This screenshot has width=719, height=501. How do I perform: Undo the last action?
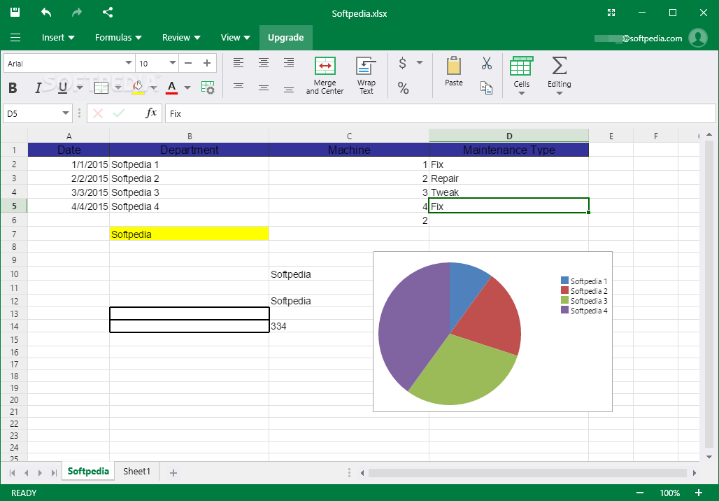pos(46,13)
